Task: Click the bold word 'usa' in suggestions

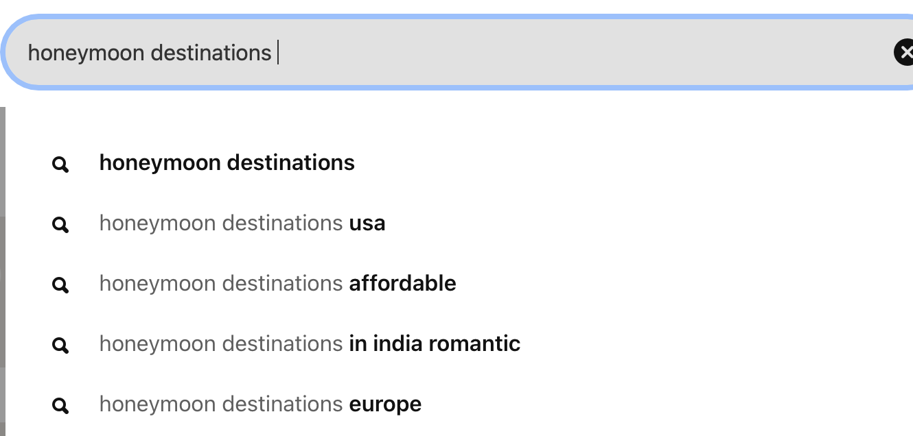Action: [367, 223]
